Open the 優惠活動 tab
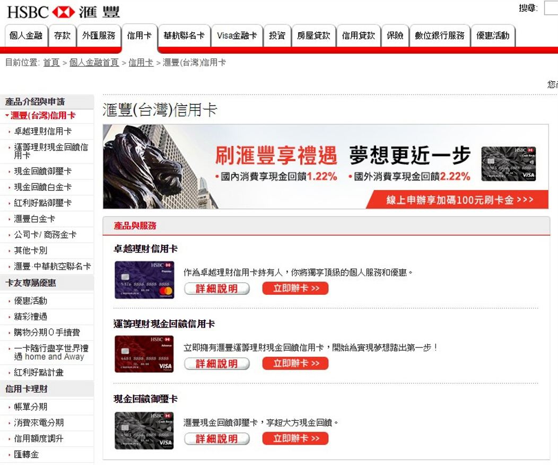The image size is (558, 465). pyautogui.click(x=493, y=36)
